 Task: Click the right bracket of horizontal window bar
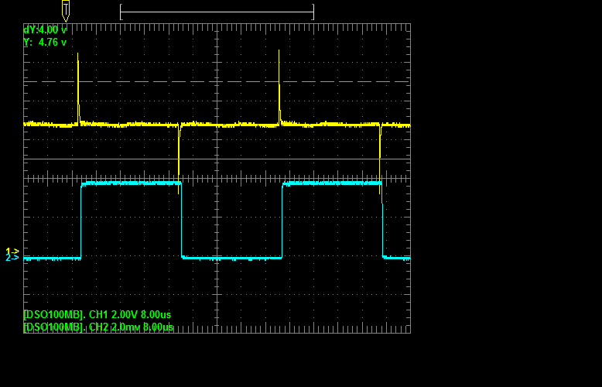[x=313, y=12]
